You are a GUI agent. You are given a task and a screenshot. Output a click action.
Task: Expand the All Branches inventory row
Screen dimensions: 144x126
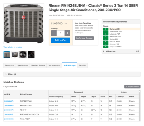point(121,51)
